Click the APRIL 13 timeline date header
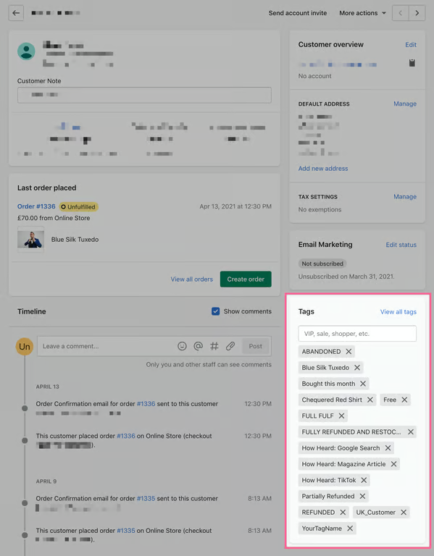434x556 pixels. point(48,387)
